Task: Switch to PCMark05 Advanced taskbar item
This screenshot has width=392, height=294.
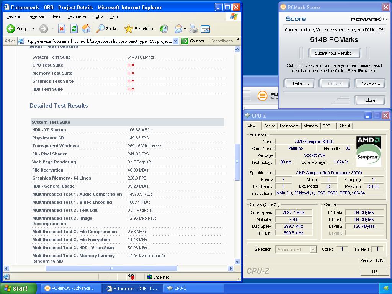Action: click(70, 288)
